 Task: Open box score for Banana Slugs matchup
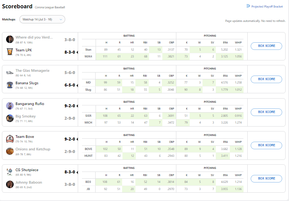266,79
